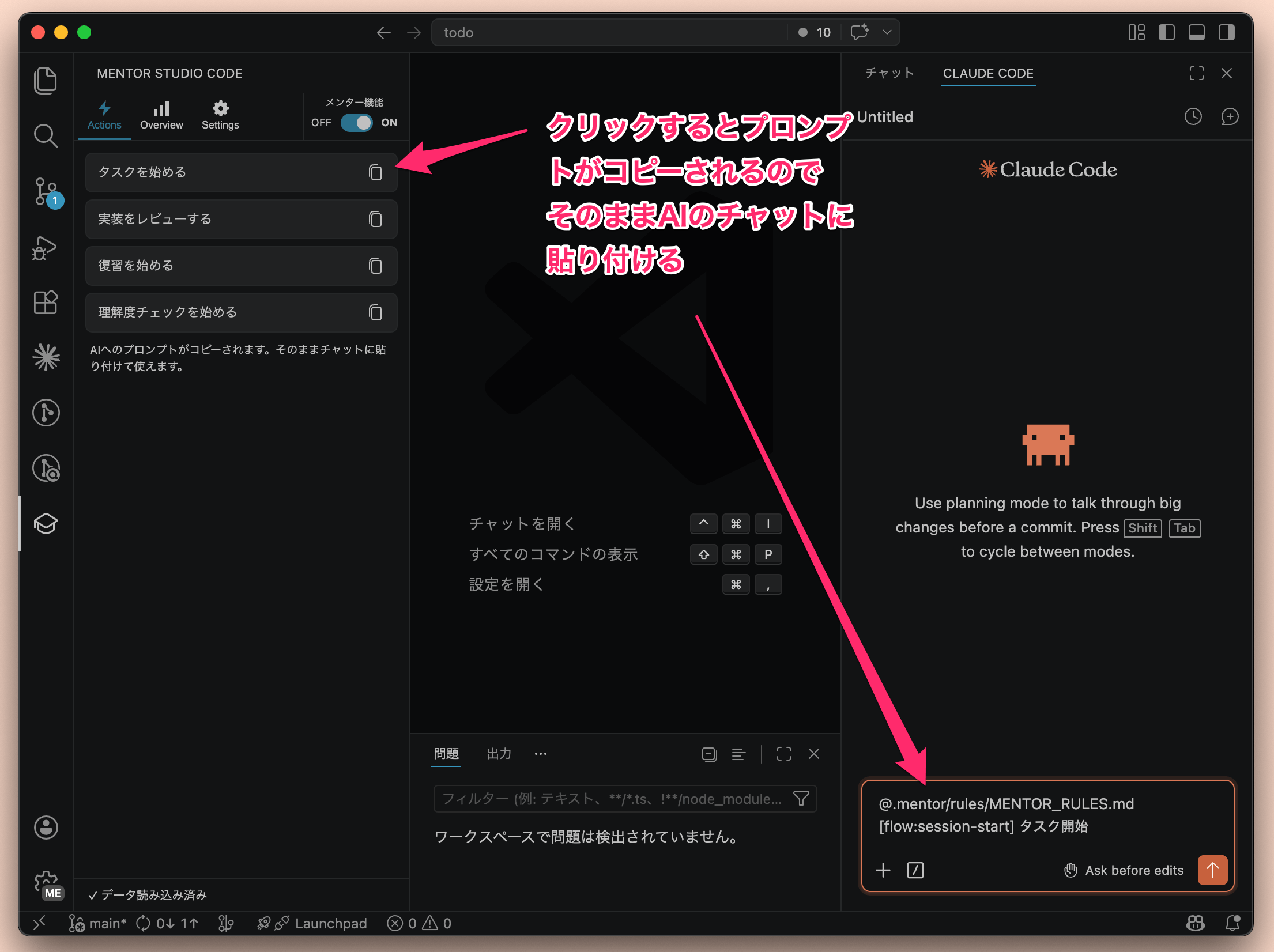Open the Mentor Studio graduation cap view
Screen dimensions: 1274x952
coord(46,523)
